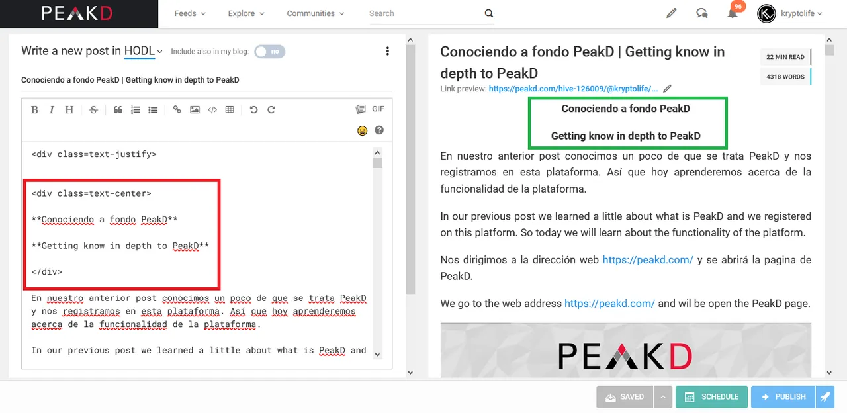Click the '**Getting know in depth to PeakD**' line
Screen dimensions: 847x413
pyautogui.click(x=120, y=246)
